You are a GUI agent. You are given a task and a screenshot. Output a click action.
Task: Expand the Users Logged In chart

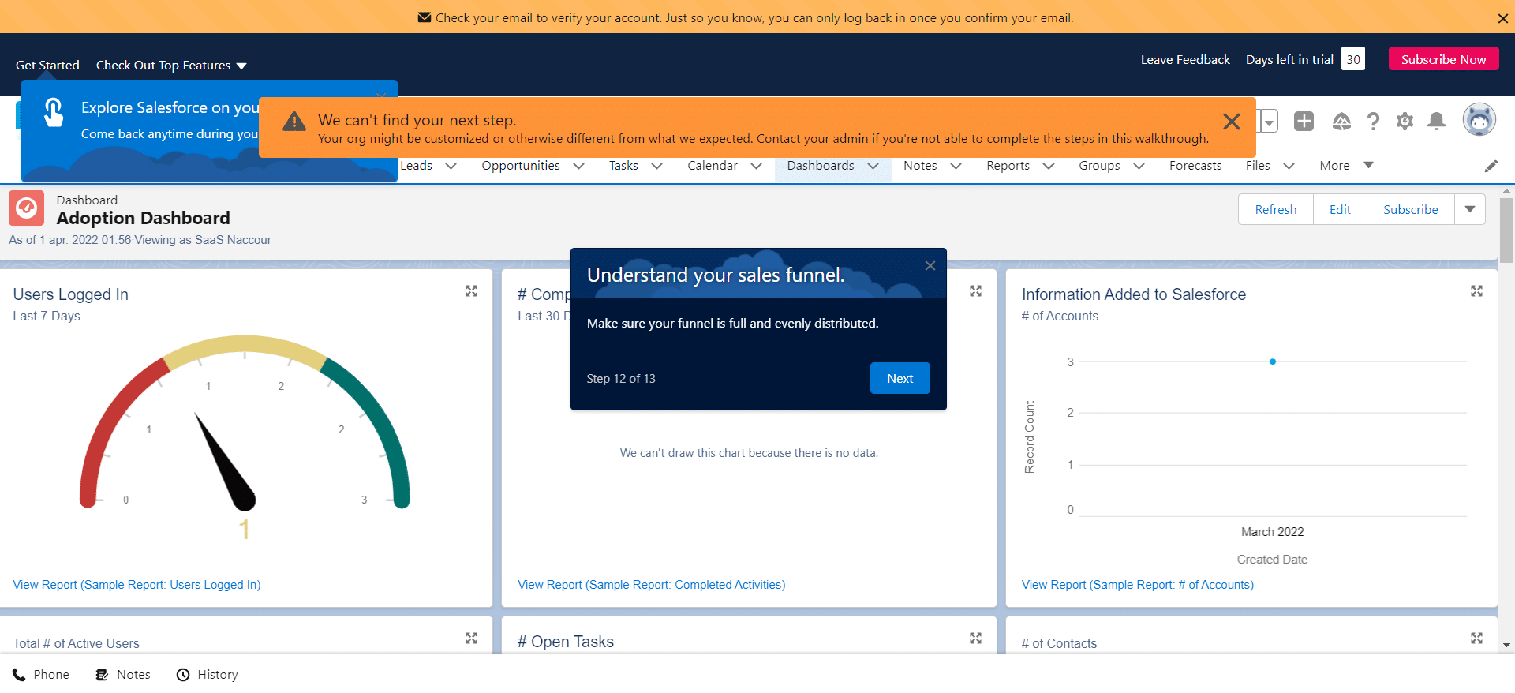pyautogui.click(x=471, y=291)
